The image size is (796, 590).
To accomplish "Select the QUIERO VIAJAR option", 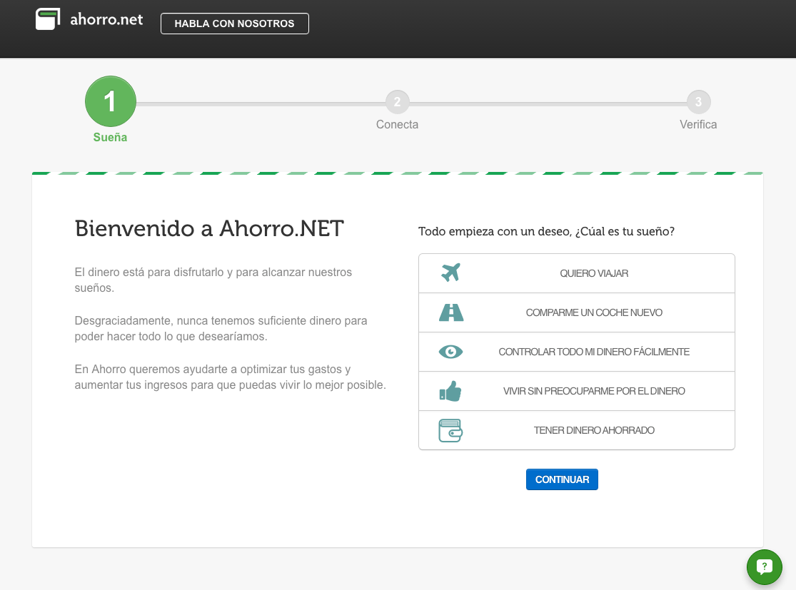I will coord(577,273).
